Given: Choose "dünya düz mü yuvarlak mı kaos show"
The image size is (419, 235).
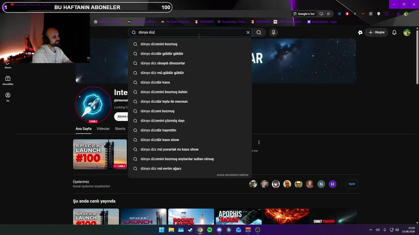Looking at the screenshot, I should [x=190, y=149].
